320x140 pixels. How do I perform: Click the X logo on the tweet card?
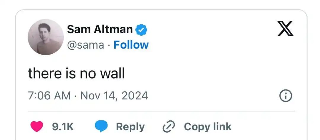[285, 29]
